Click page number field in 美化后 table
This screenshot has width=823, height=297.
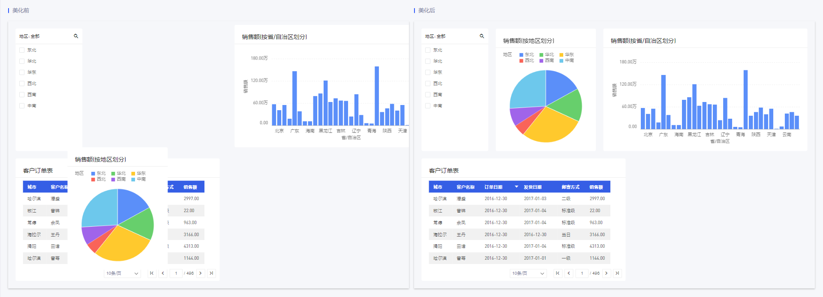(582, 273)
